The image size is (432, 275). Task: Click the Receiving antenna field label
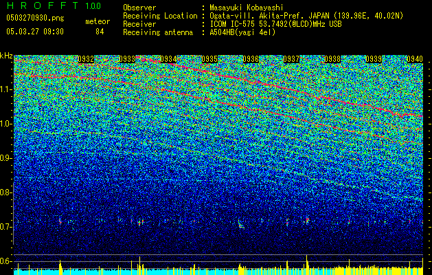pyautogui.click(x=158, y=32)
